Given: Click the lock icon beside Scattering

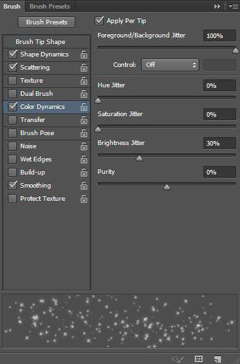Looking at the screenshot, I should tap(84, 68).
